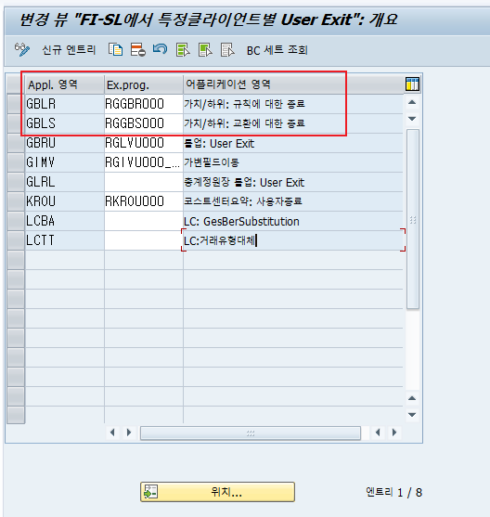The width and height of the screenshot is (490, 517).
Task: Click the empty Ex.prog. field for GLRL
Action: point(144,182)
